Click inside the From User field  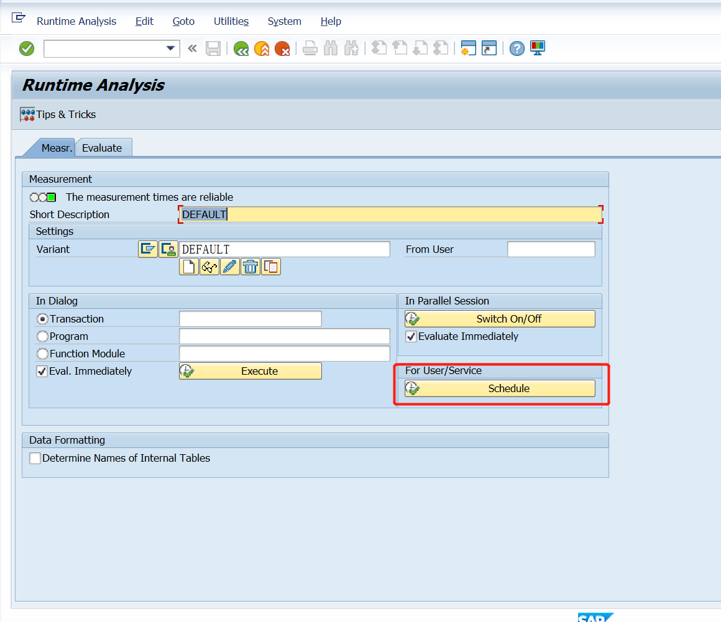551,249
